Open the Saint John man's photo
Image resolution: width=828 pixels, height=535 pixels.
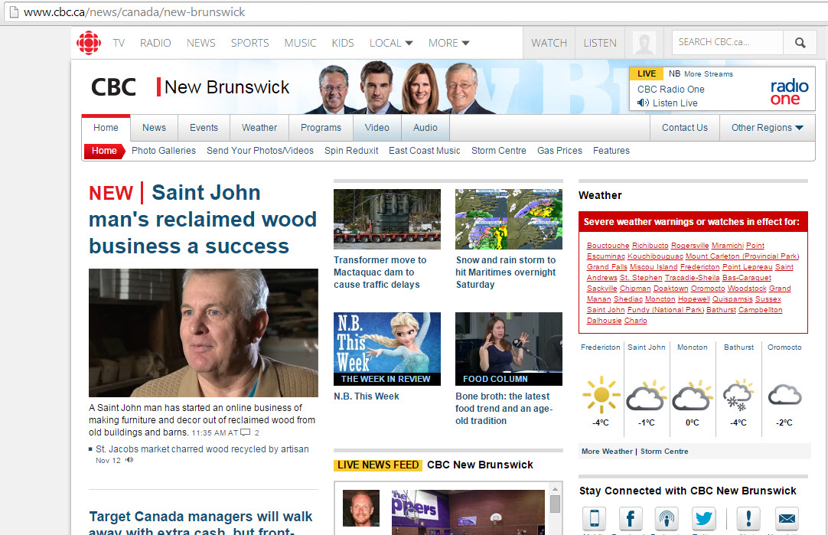pyautogui.click(x=204, y=333)
